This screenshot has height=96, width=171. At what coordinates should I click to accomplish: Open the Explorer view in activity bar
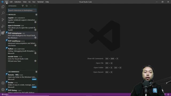coord(3,7)
